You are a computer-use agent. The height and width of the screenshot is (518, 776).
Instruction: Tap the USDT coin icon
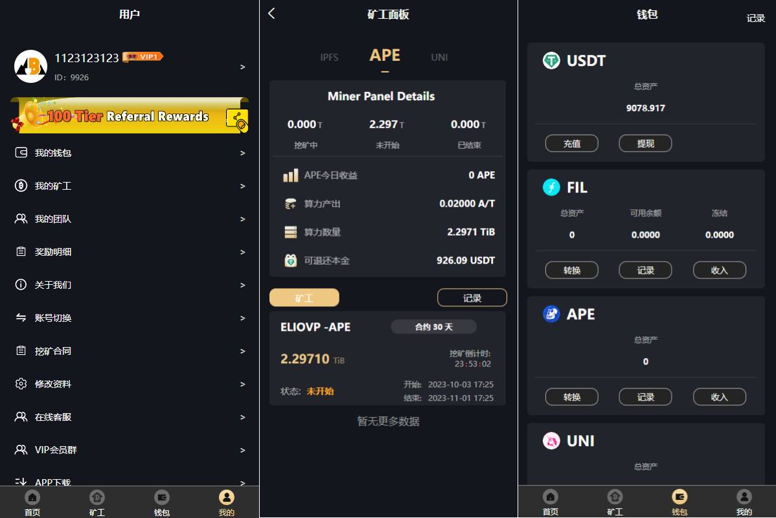(x=551, y=60)
